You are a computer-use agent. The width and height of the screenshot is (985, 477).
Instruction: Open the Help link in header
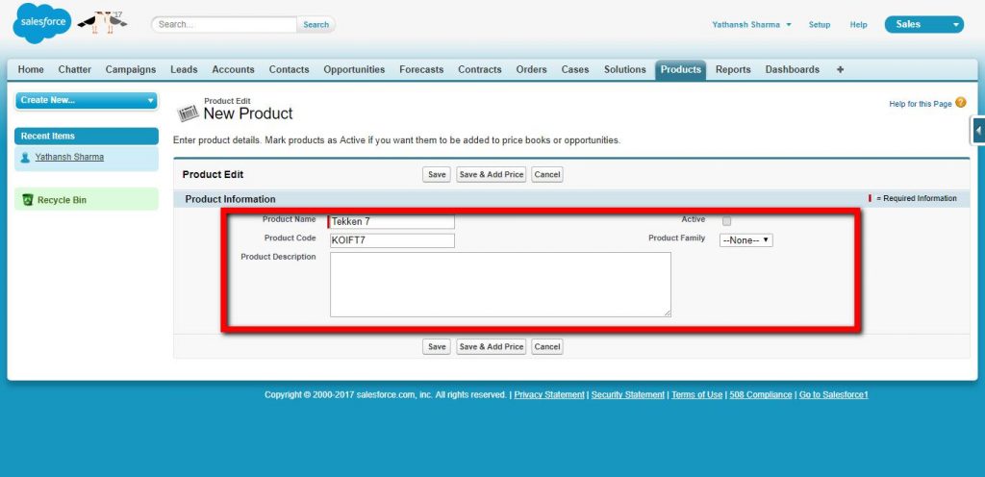tap(858, 24)
